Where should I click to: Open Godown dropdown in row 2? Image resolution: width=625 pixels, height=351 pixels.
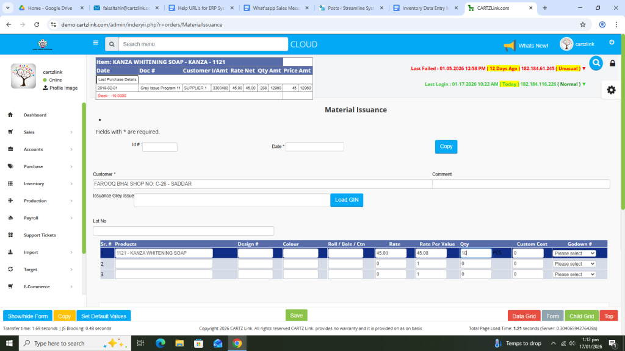[574, 264]
